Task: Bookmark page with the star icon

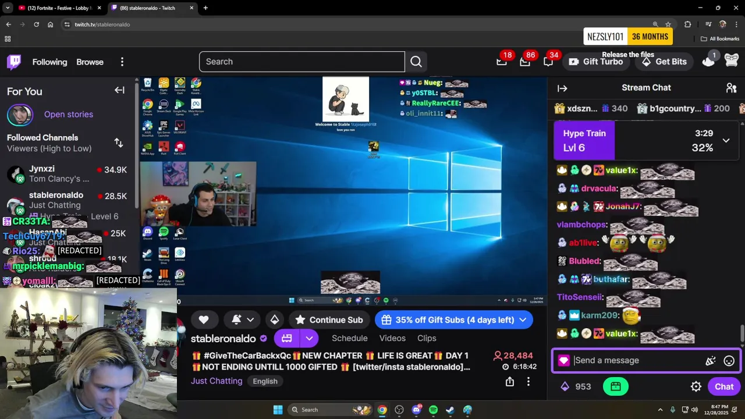Action: pyautogui.click(x=668, y=24)
